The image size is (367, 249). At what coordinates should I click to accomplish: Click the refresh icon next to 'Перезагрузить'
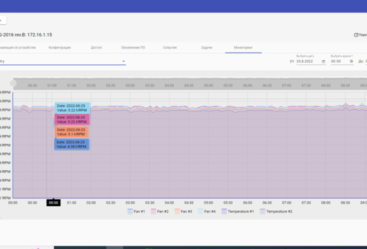coord(356,35)
